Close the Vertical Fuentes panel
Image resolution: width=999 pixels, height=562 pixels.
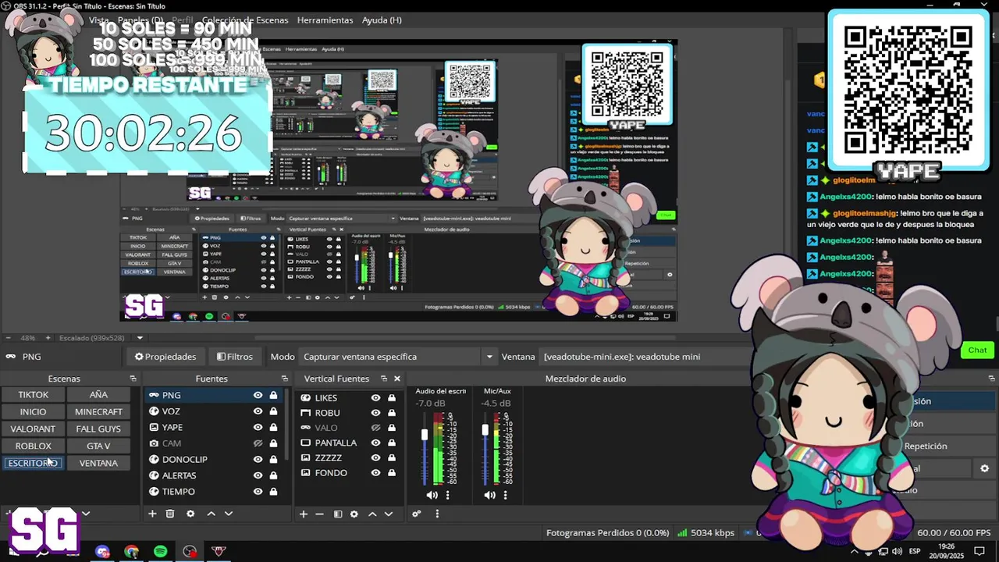[396, 379]
